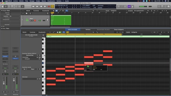171x96 pixels.
Task: Open the Quick Help button
Action: pyautogui.click(x=9, y=6)
